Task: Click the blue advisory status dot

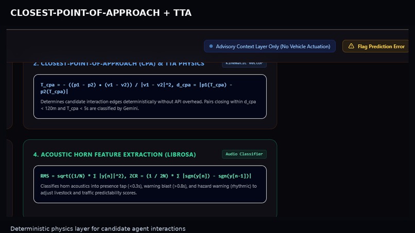Action: coord(211,46)
